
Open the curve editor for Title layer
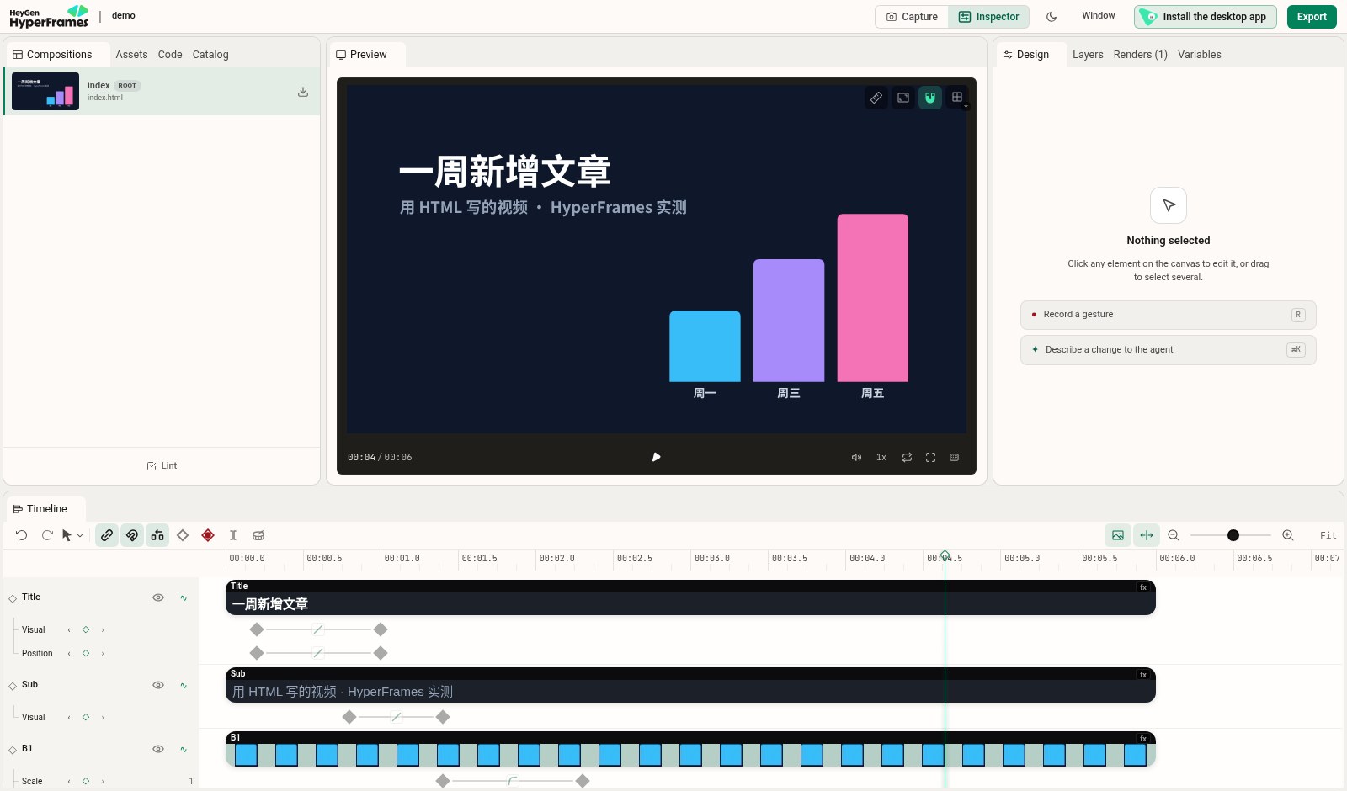click(184, 597)
